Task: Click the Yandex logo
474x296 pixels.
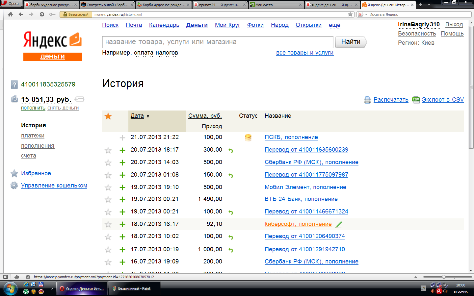Action: click(x=52, y=40)
